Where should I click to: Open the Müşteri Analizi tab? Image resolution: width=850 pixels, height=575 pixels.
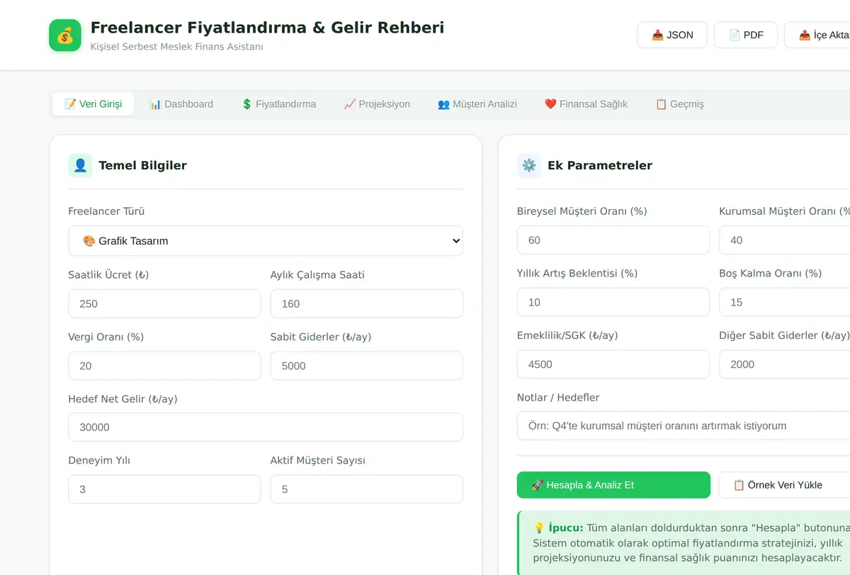tap(477, 104)
